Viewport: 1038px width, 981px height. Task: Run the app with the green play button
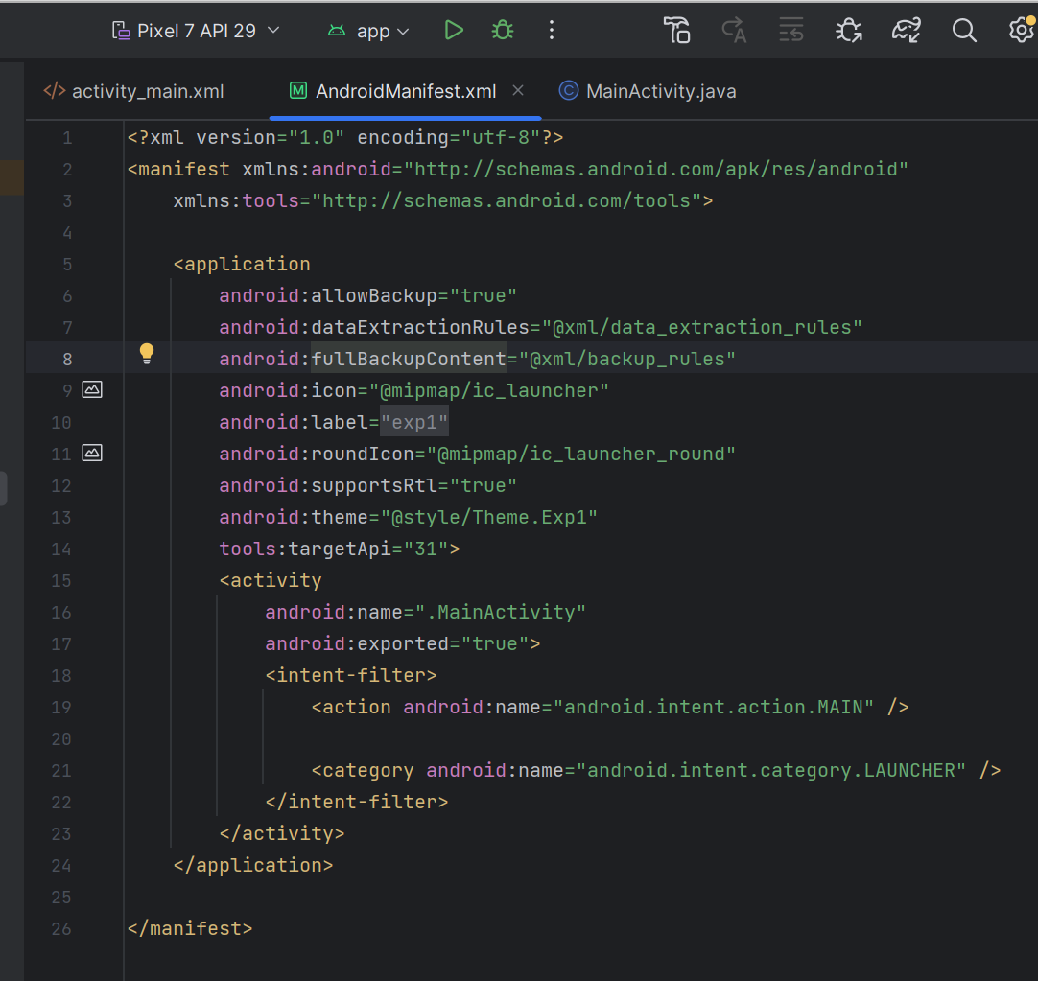[x=454, y=31]
